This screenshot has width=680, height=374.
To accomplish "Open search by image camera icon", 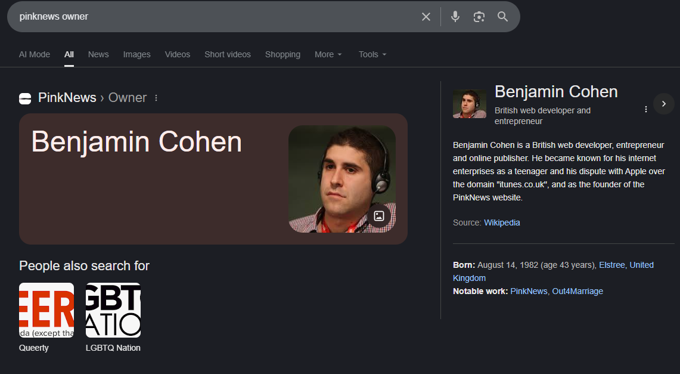I will click(x=479, y=17).
